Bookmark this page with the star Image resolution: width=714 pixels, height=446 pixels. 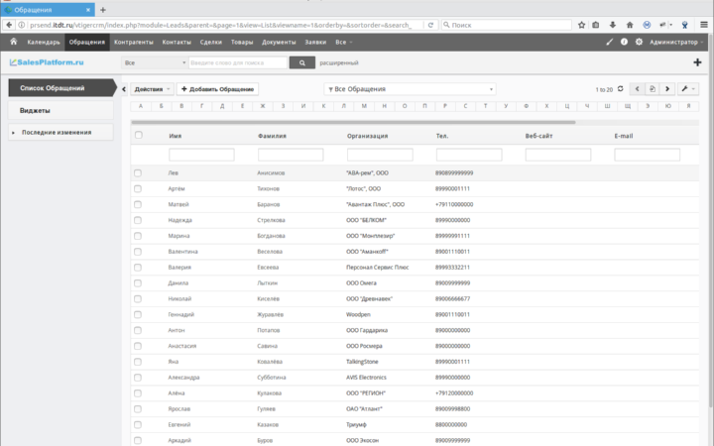581,25
